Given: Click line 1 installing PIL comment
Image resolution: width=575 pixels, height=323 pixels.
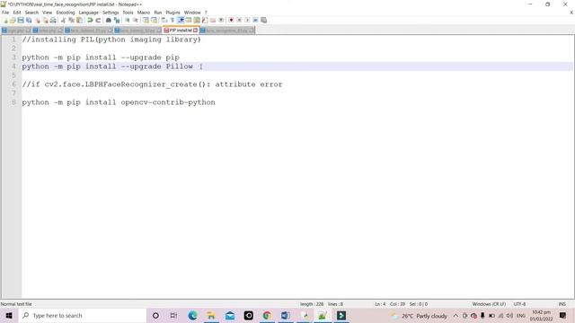Looking at the screenshot, I should 111,39.
